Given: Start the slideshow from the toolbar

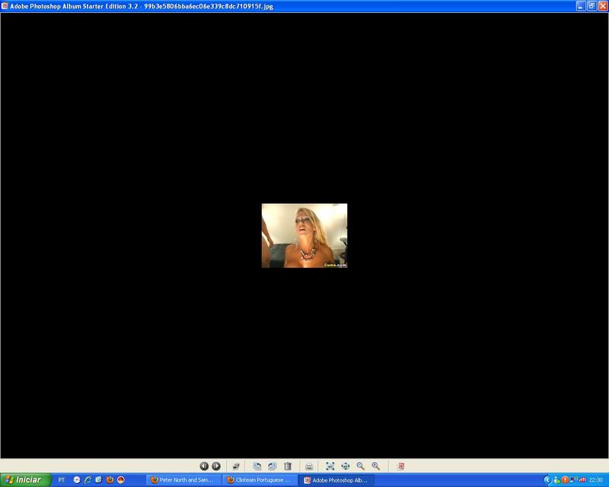Looking at the screenshot, I should 236,466.
